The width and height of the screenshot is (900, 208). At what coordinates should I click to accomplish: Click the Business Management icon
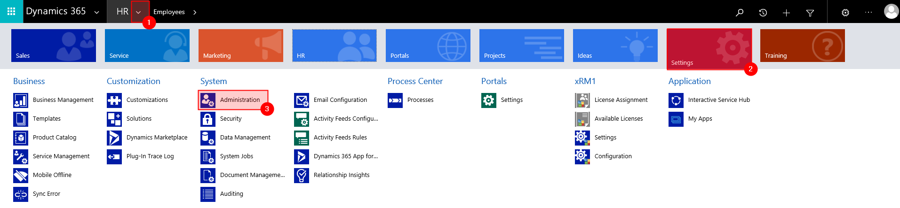[21, 100]
